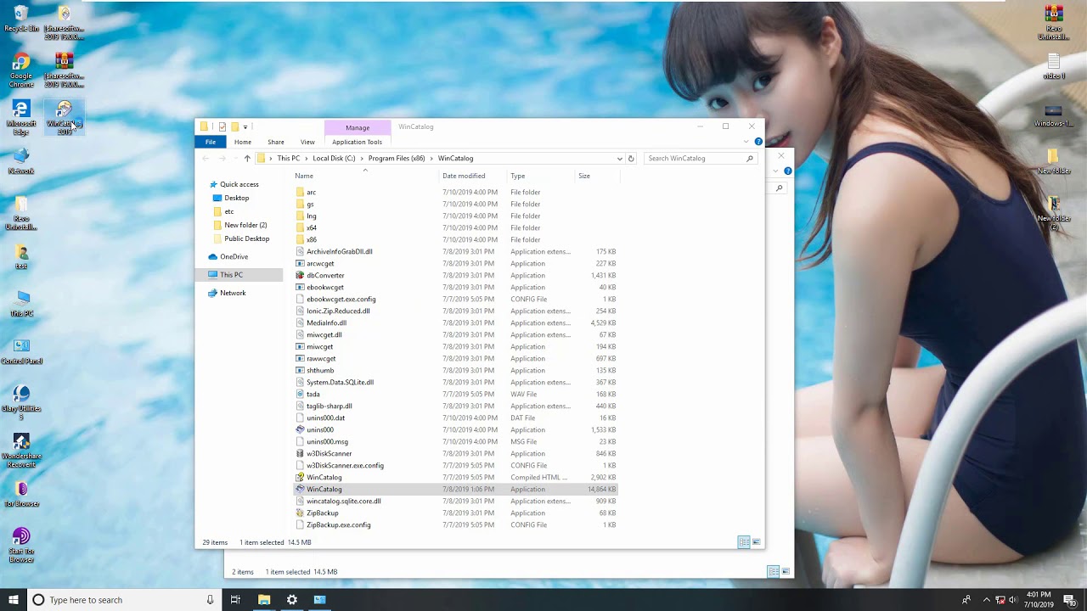
Task: Click the search magnifier in Search WinCatalog
Action: [749, 159]
